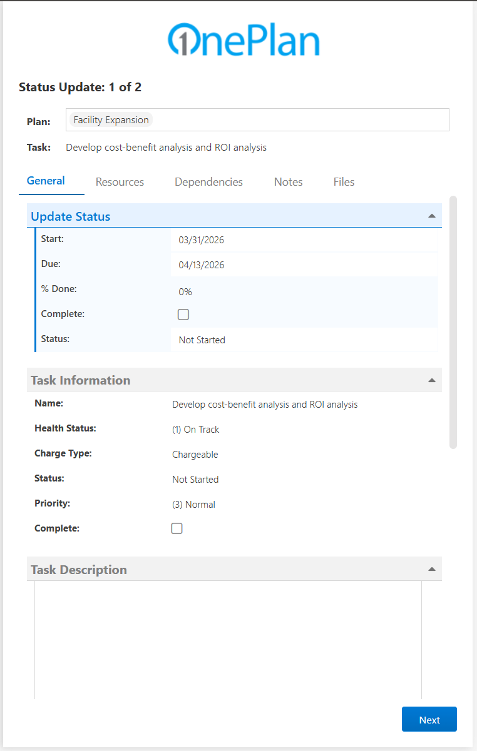Click the Update Status section header
The width and height of the screenshot is (477, 751).
[234, 216]
